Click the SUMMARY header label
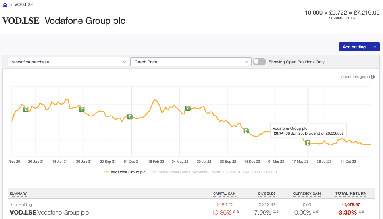 (18, 194)
